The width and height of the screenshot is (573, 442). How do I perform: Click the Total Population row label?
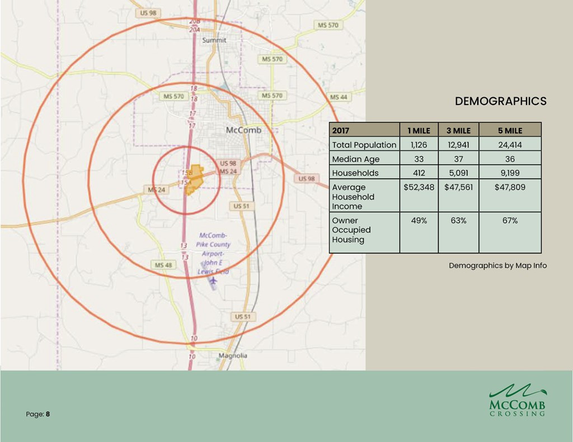(364, 145)
